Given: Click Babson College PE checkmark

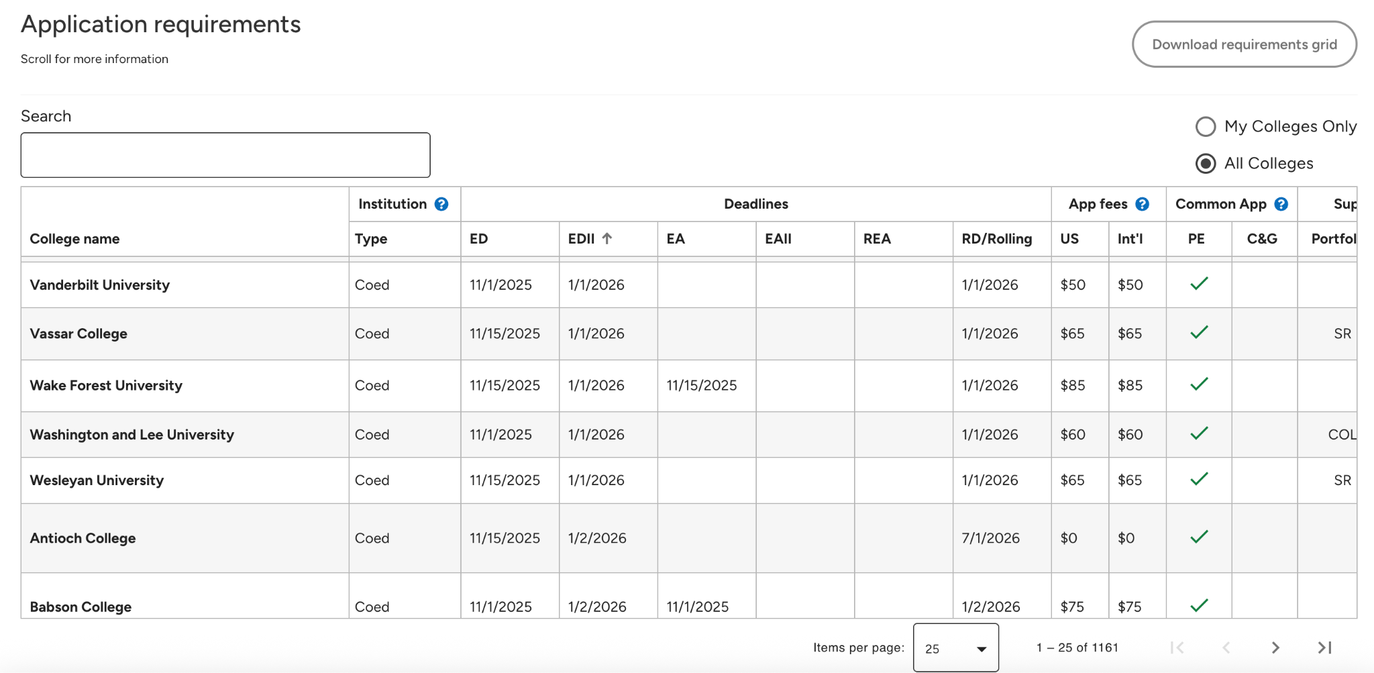Looking at the screenshot, I should click(x=1199, y=605).
